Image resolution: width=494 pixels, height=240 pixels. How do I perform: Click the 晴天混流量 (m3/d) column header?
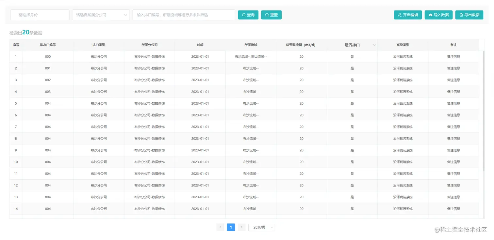click(x=302, y=45)
